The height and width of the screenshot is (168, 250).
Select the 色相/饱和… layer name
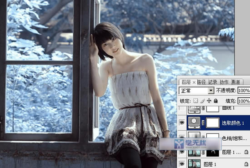234,138
